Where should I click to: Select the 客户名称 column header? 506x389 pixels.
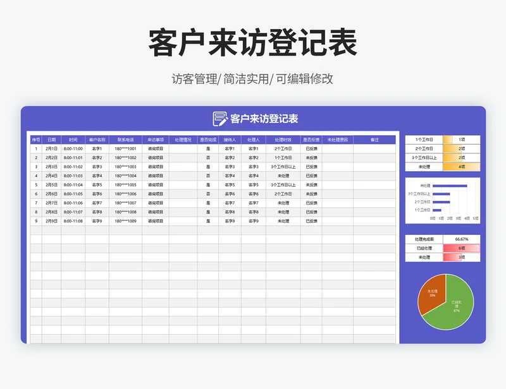(97, 140)
